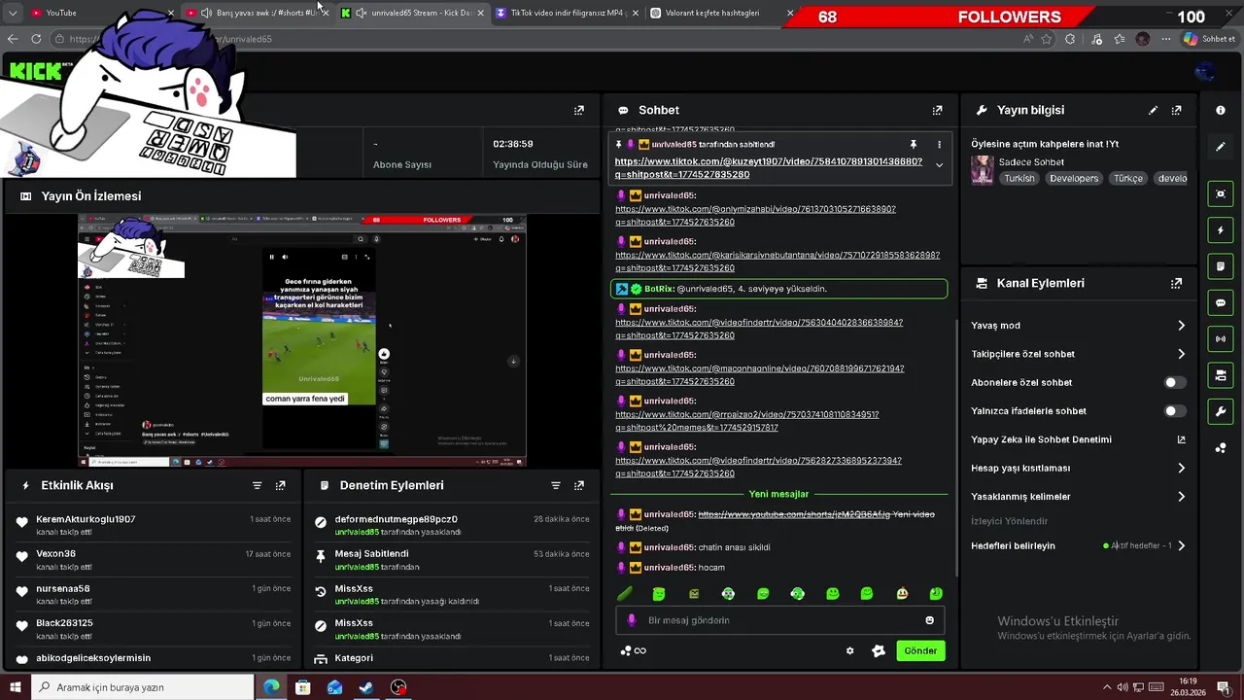The height and width of the screenshot is (700, 1244).
Task: Insert the pickle emote
Action: (625, 593)
